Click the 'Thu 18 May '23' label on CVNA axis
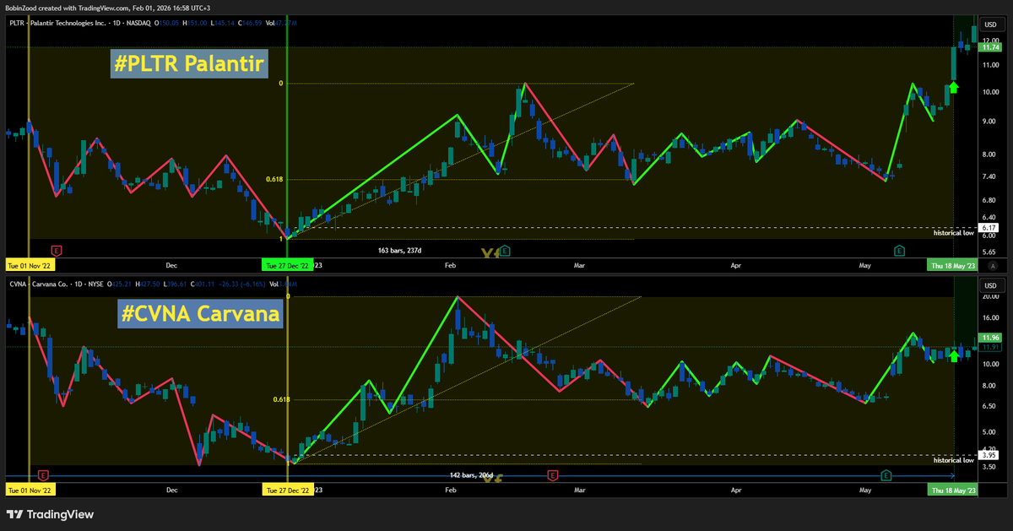This screenshot has width=1013, height=531. coord(953,490)
